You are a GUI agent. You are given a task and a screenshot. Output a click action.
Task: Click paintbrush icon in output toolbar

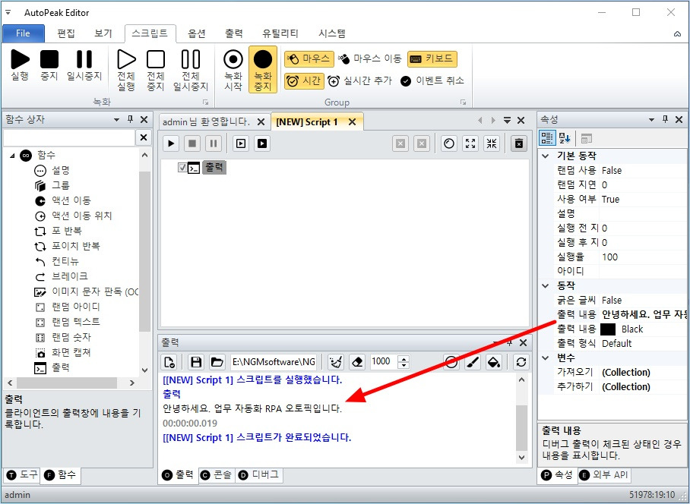click(x=473, y=362)
